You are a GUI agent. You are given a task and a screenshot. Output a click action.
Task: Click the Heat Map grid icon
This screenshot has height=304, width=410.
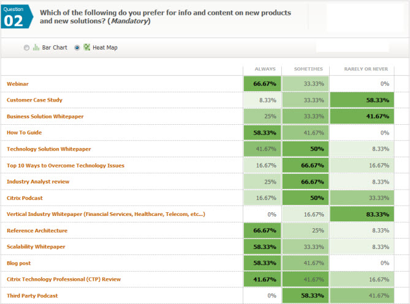86,48
